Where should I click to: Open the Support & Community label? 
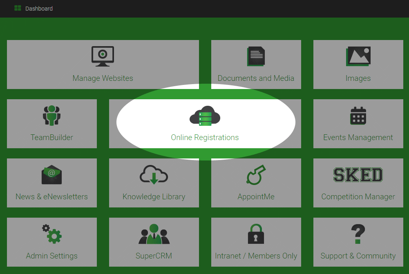358,256
